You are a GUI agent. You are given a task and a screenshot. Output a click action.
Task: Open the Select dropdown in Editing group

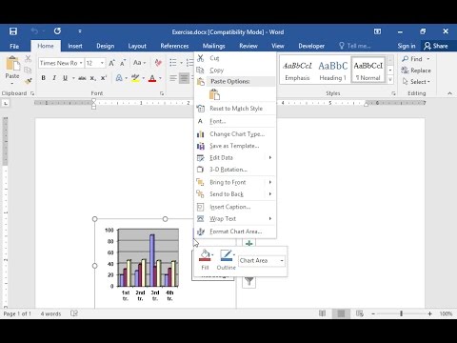[416, 82]
